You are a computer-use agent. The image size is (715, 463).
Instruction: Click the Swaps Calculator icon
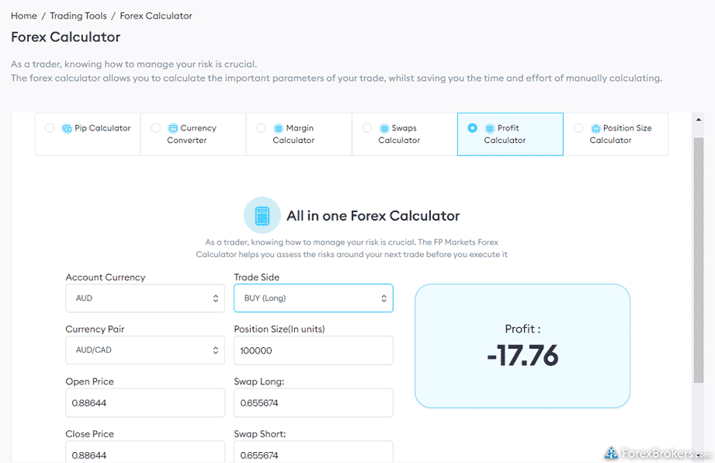coord(384,128)
